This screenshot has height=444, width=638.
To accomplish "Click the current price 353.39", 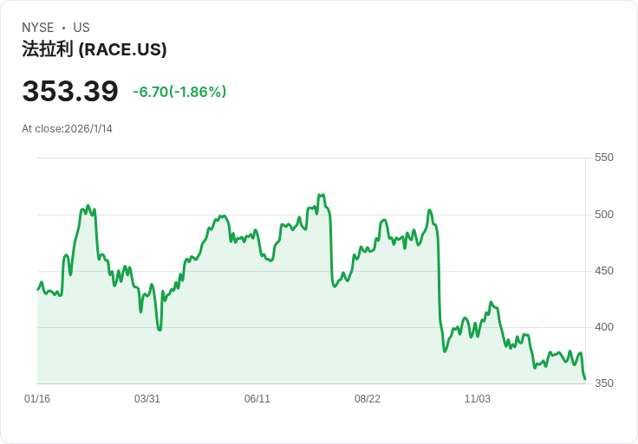I will point(70,92).
